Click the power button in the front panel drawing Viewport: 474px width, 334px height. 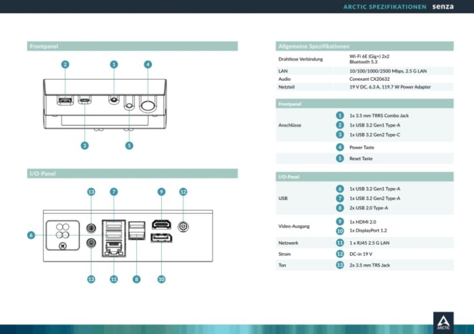148,106
